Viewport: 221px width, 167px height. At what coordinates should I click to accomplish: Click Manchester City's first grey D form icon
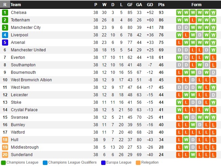tap(179, 28)
